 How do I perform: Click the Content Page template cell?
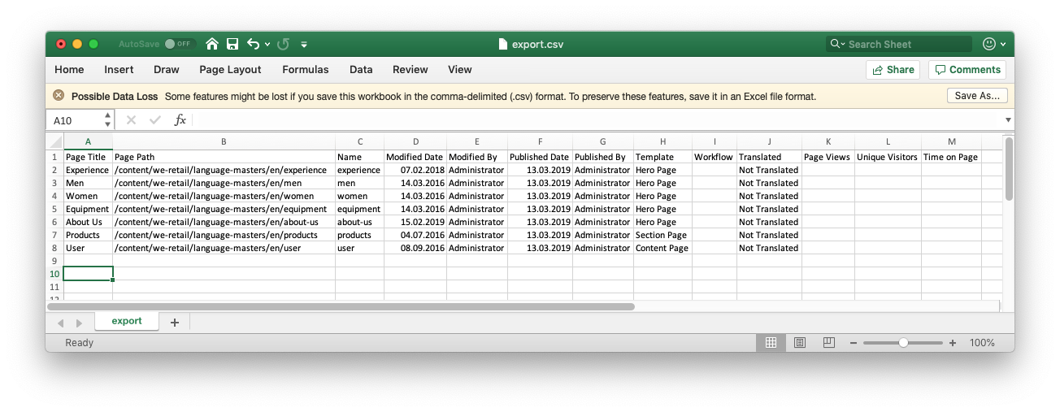tap(662, 248)
